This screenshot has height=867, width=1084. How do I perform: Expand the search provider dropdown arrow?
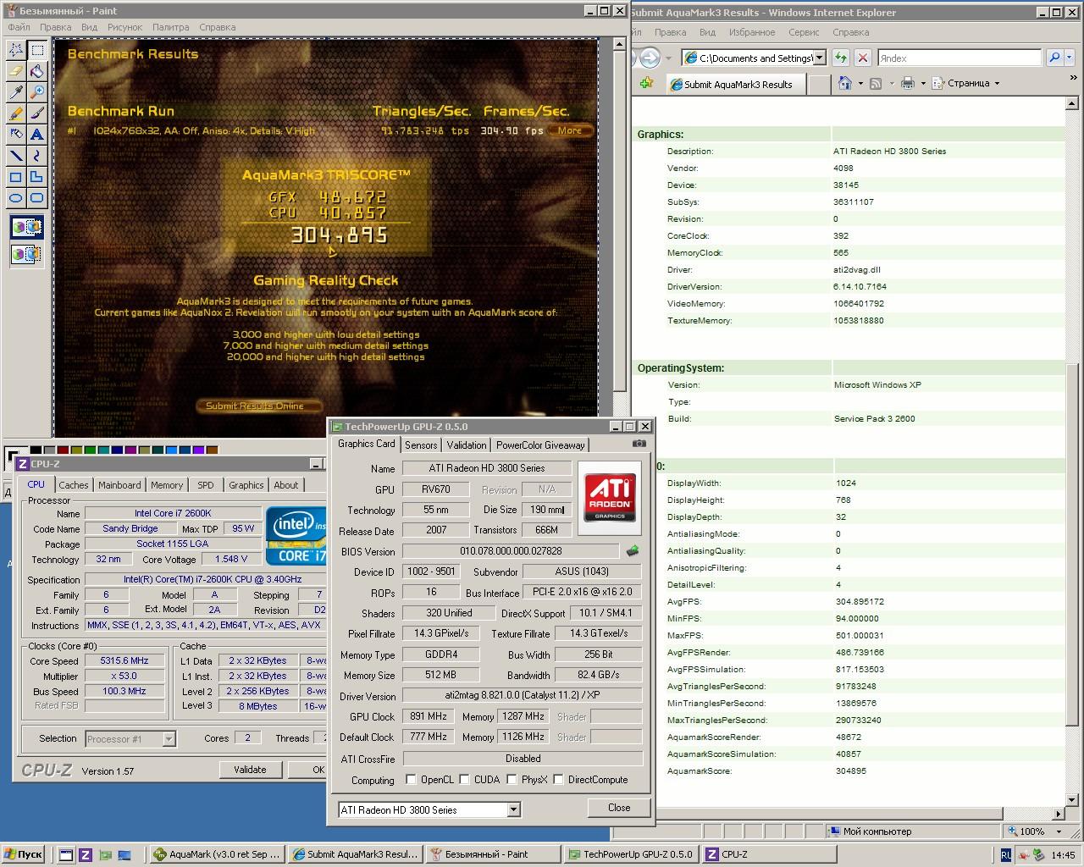pyautogui.click(x=1070, y=58)
